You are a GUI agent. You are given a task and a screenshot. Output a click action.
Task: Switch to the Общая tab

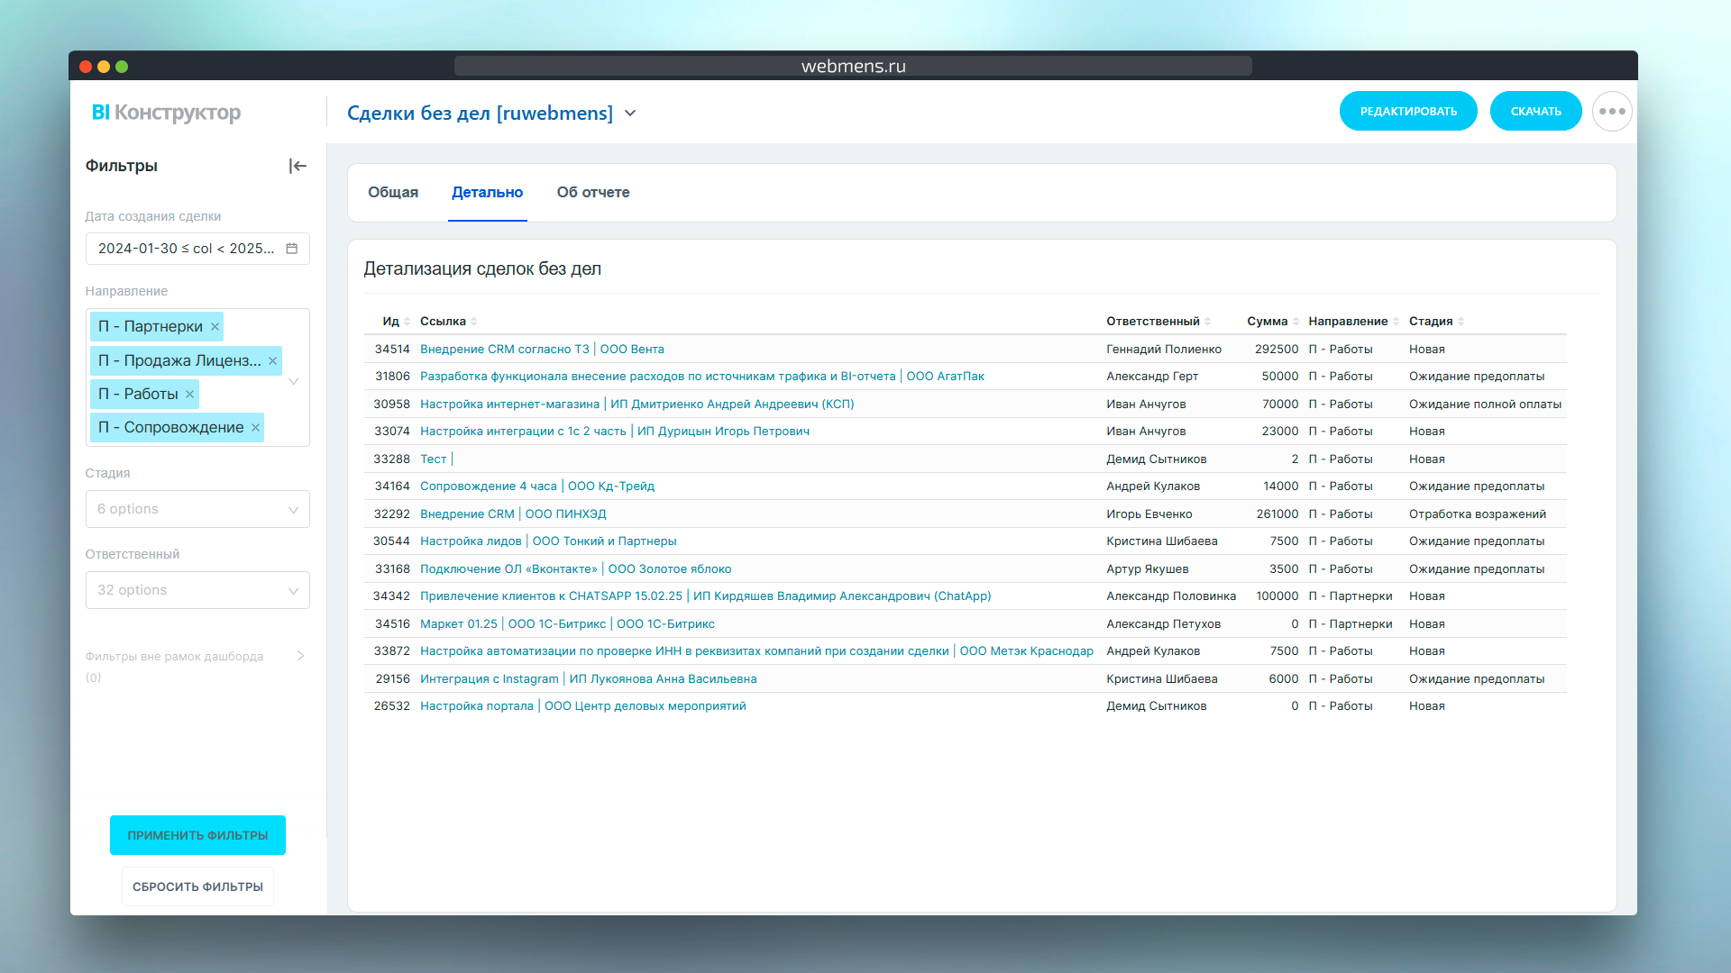pos(393,193)
